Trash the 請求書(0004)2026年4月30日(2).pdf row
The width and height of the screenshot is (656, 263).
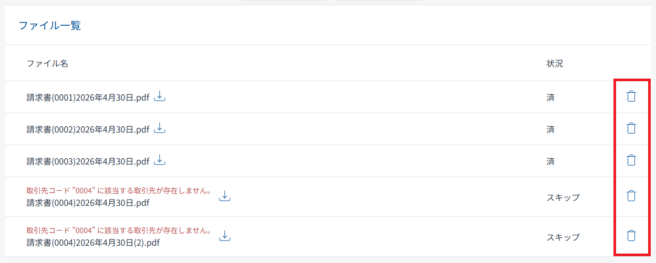click(x=631, y=236)
